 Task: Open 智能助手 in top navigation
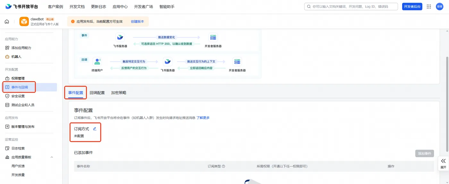click(x=167, y=7)
